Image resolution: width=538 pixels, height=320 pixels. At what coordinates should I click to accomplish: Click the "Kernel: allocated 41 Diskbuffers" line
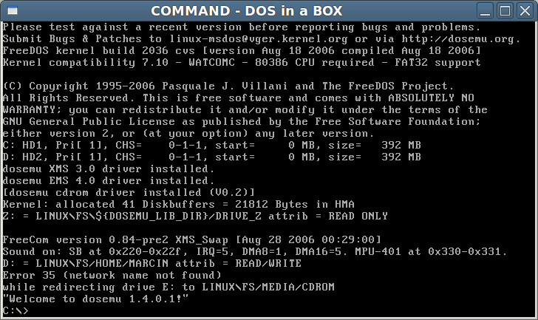[x=179, y=204]
